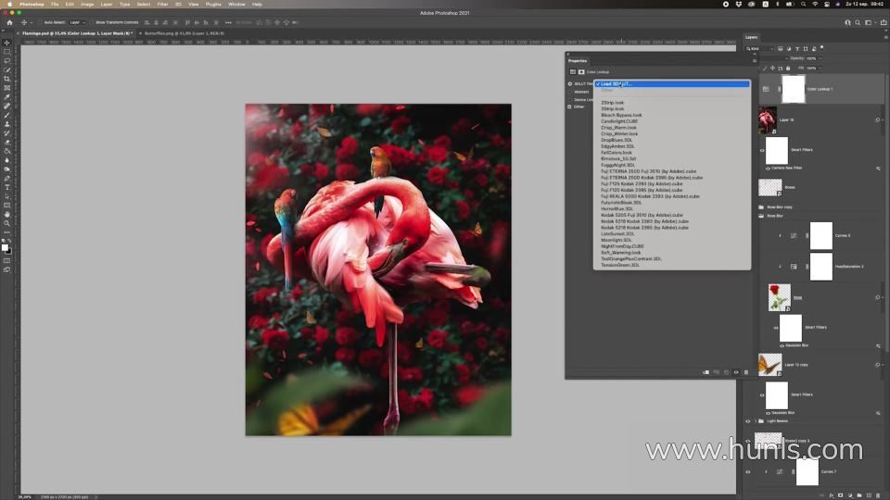Select the Move tool in the toolbar
Viewport: 890px width, 500px height.
(7, 43)
